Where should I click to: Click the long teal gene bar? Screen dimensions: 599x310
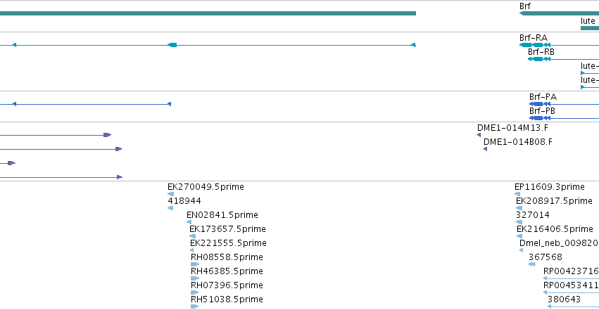pos(208,13)
